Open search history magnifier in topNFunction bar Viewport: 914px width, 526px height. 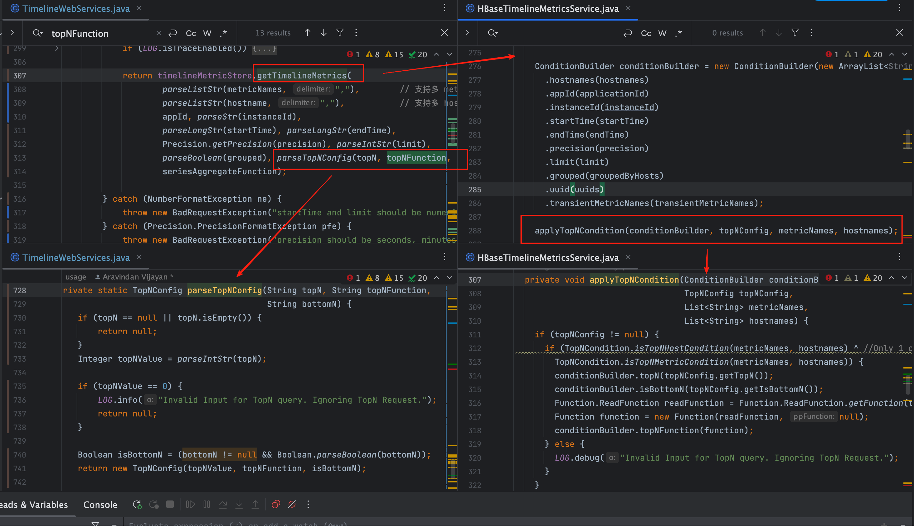pos(38,33)
